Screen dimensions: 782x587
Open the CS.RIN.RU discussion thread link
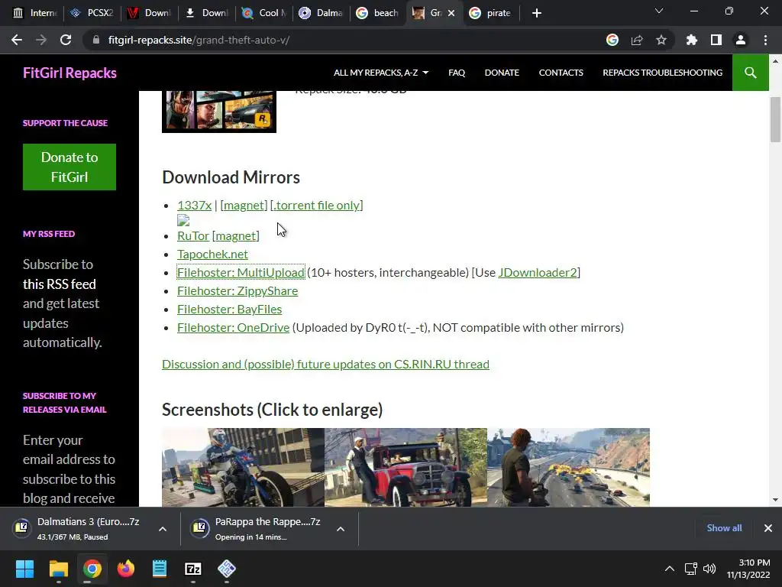point(325,365)
